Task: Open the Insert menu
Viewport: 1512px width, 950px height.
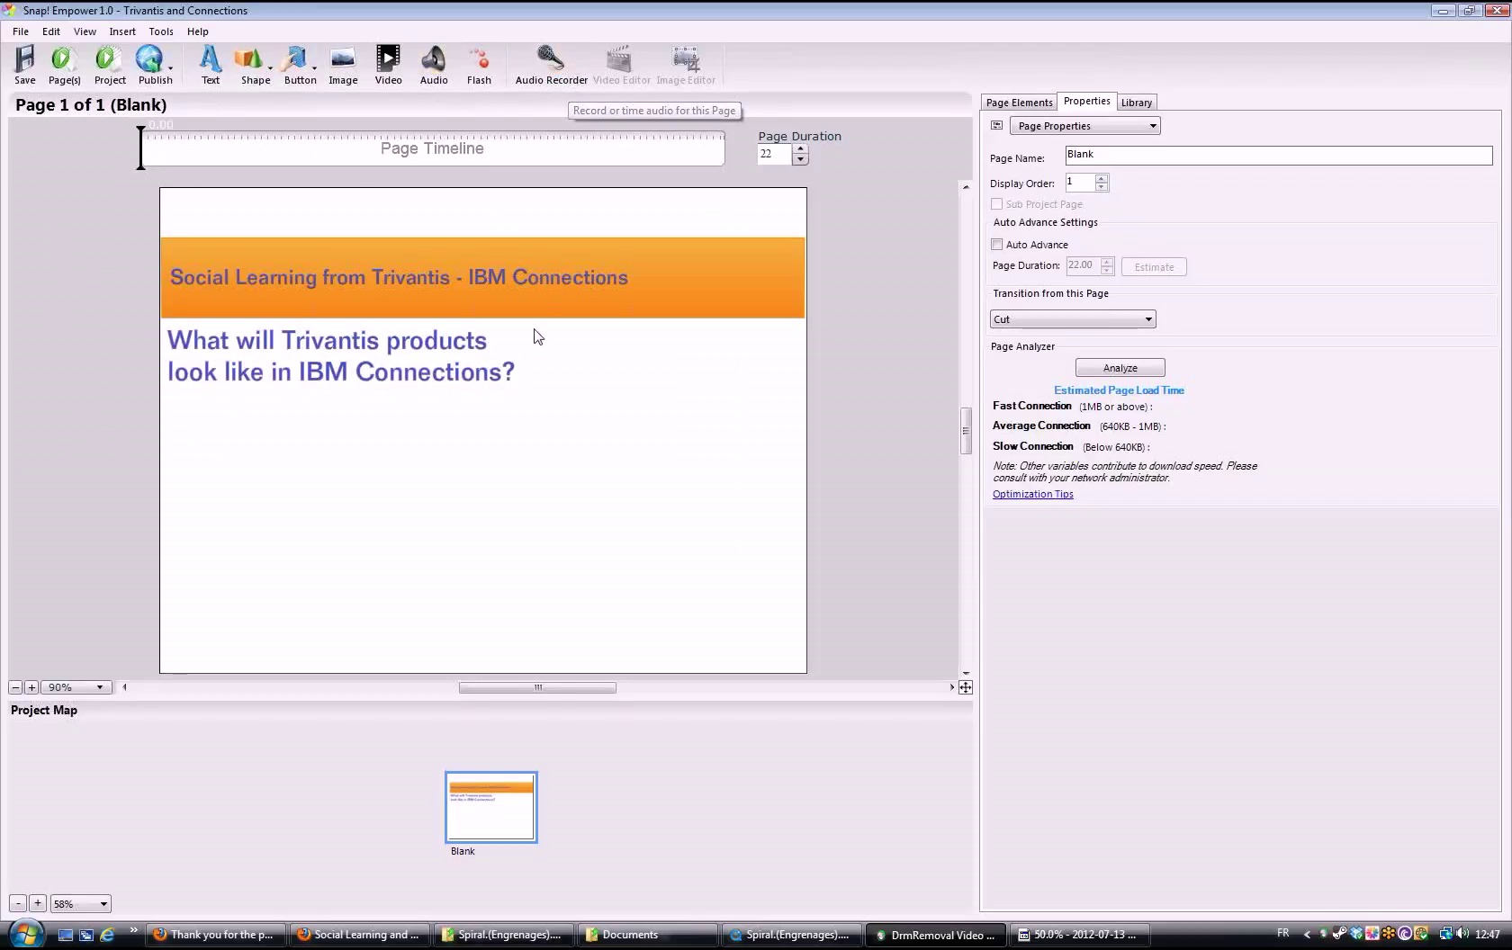Action: [x=122, y=31]
